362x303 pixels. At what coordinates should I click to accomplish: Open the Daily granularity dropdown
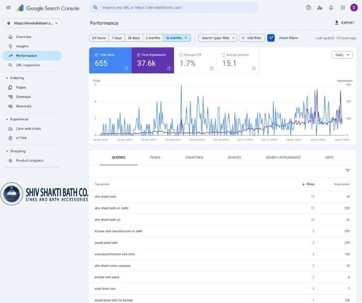pyautogui.click(x=342, y=55)
